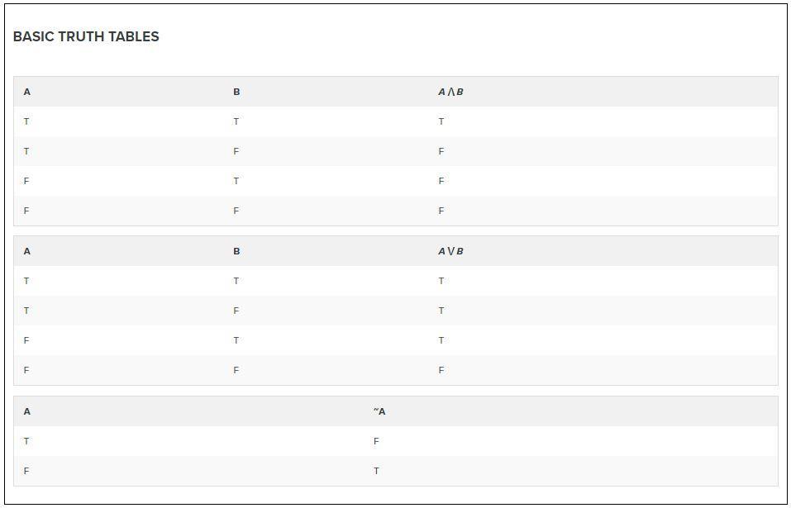
Task: Click the A ∧ B result for F, F
Action: click(x=441, y=211)
